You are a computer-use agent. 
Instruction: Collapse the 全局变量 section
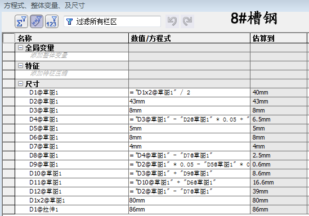pyautogui.click(x=20, y=47)
